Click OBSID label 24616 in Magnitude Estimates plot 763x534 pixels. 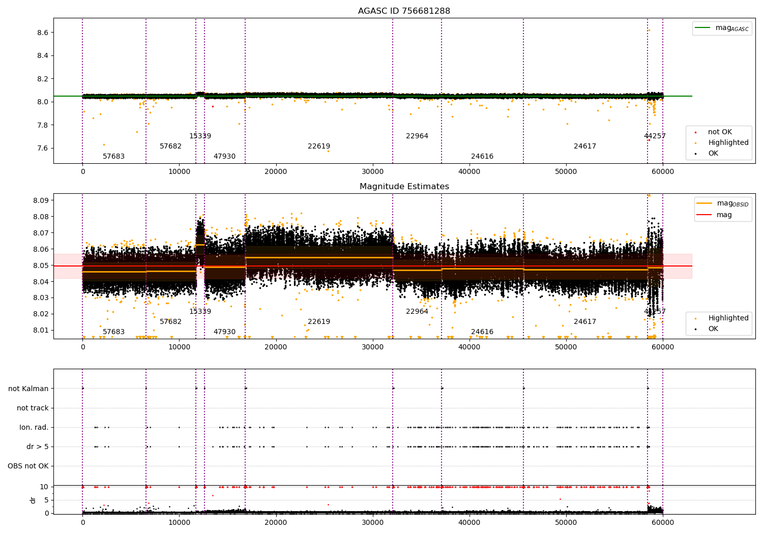point(482,332)
